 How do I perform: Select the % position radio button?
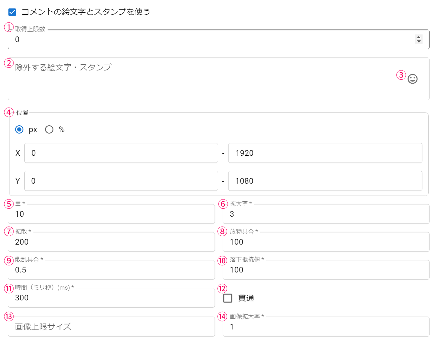pos(49,130)
